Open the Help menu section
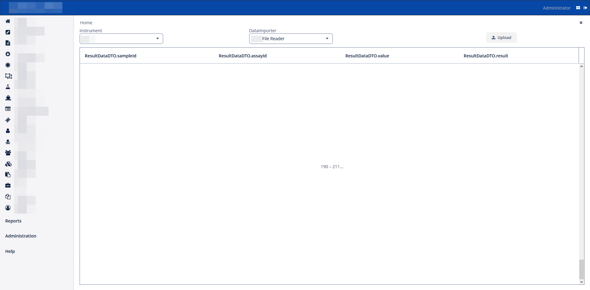 coord(10,251)
